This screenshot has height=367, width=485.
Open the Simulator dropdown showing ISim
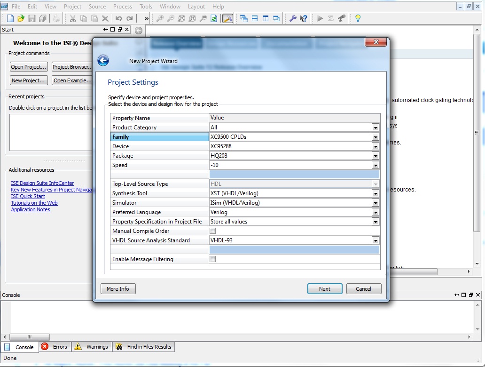click(375, 203)
